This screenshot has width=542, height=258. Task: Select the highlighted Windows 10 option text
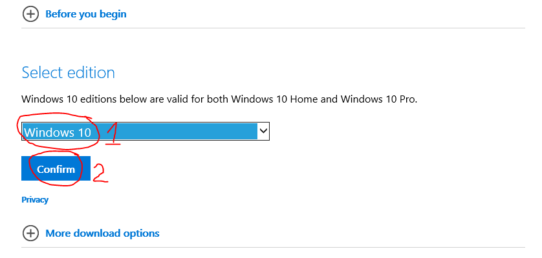pyautogui.click(x=58, y=132)
